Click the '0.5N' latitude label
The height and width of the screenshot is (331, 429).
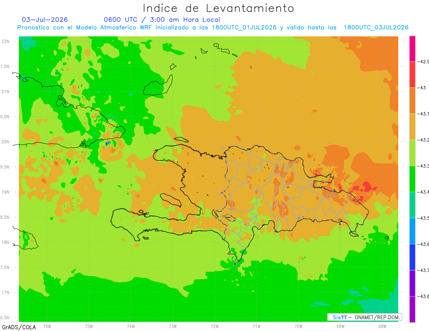5,117
